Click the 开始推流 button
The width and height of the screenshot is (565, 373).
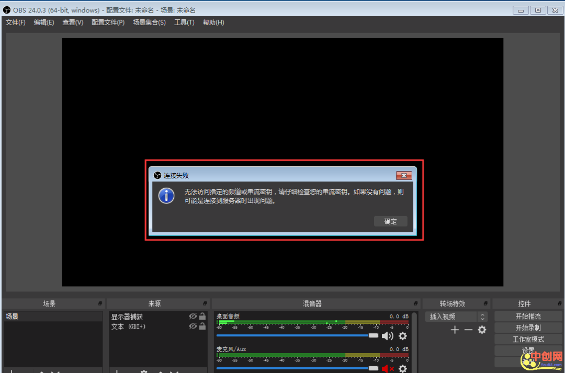pyautogui.click(x=528, y=317)
